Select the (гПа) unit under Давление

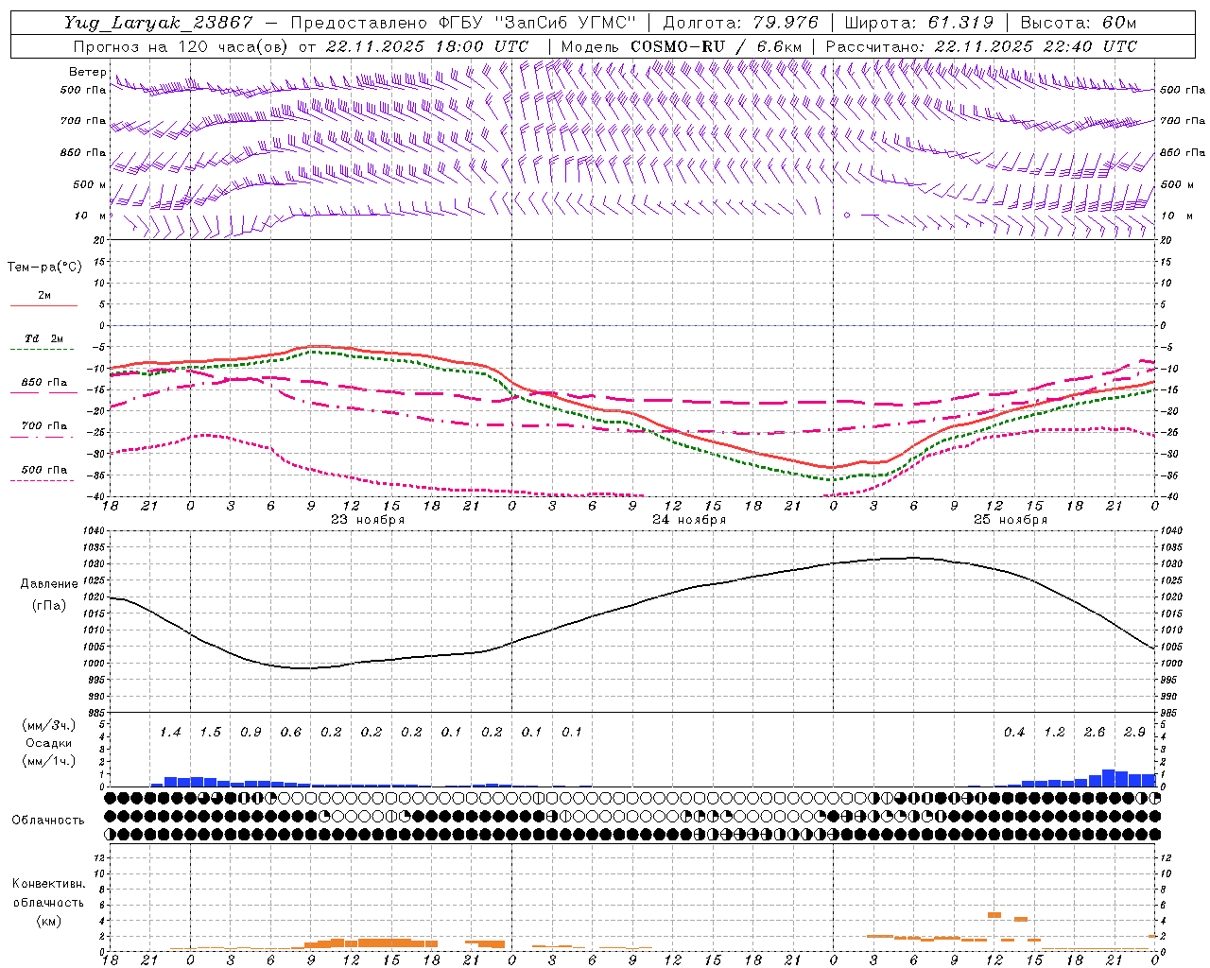[x=49, y=606]
